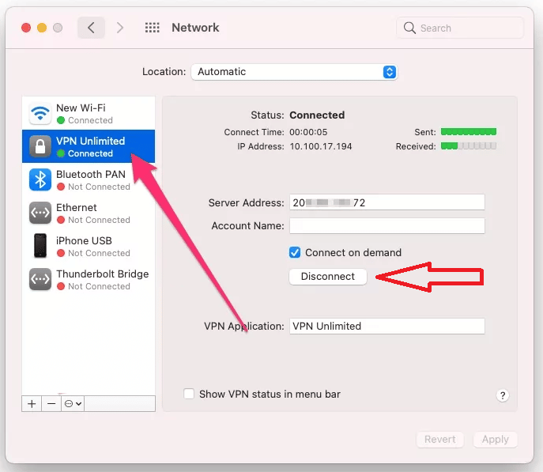Remove selected service with minus button
Image resolution: width=543 pixels, height=472 pixels.
click(51, 404)
